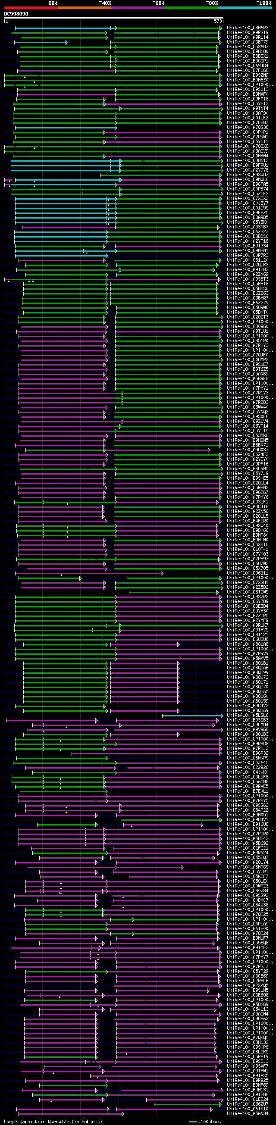Open hit UniRef100_B8BDX1
Image resolution: width=276 pixels, height=1125 pixels.
click(248, 56)
